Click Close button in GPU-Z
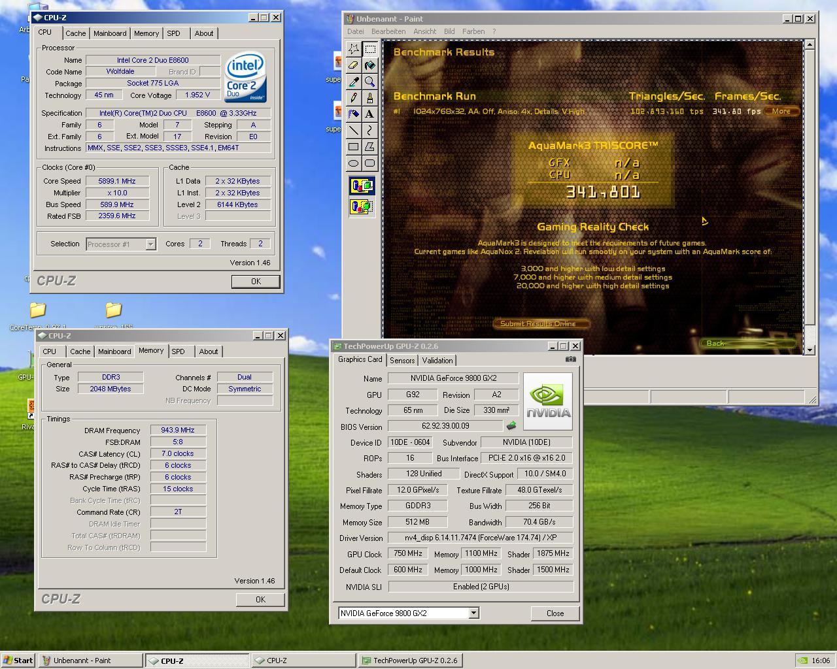Screen dimensions: 837x669 click(x=555, y=613)
